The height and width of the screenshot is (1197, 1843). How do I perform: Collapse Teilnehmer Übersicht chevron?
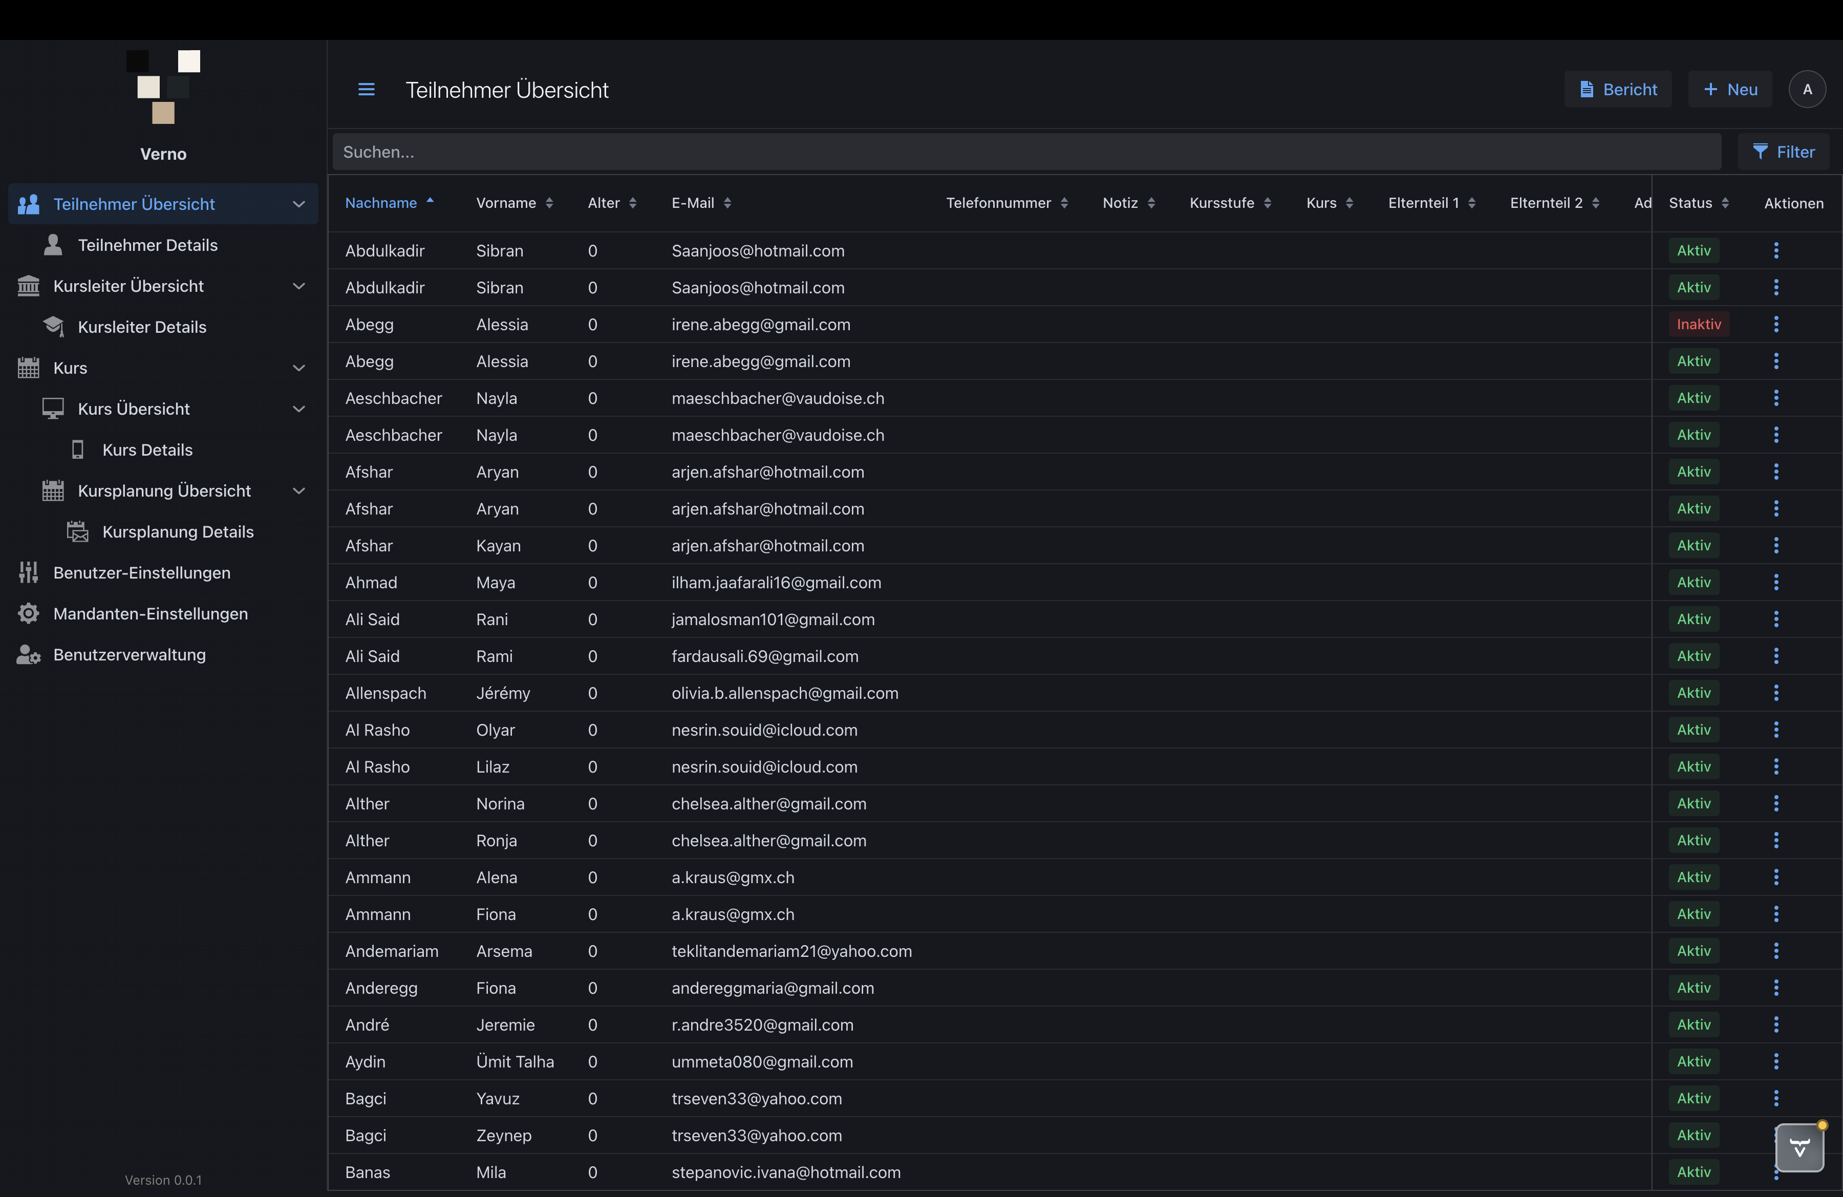299,204
